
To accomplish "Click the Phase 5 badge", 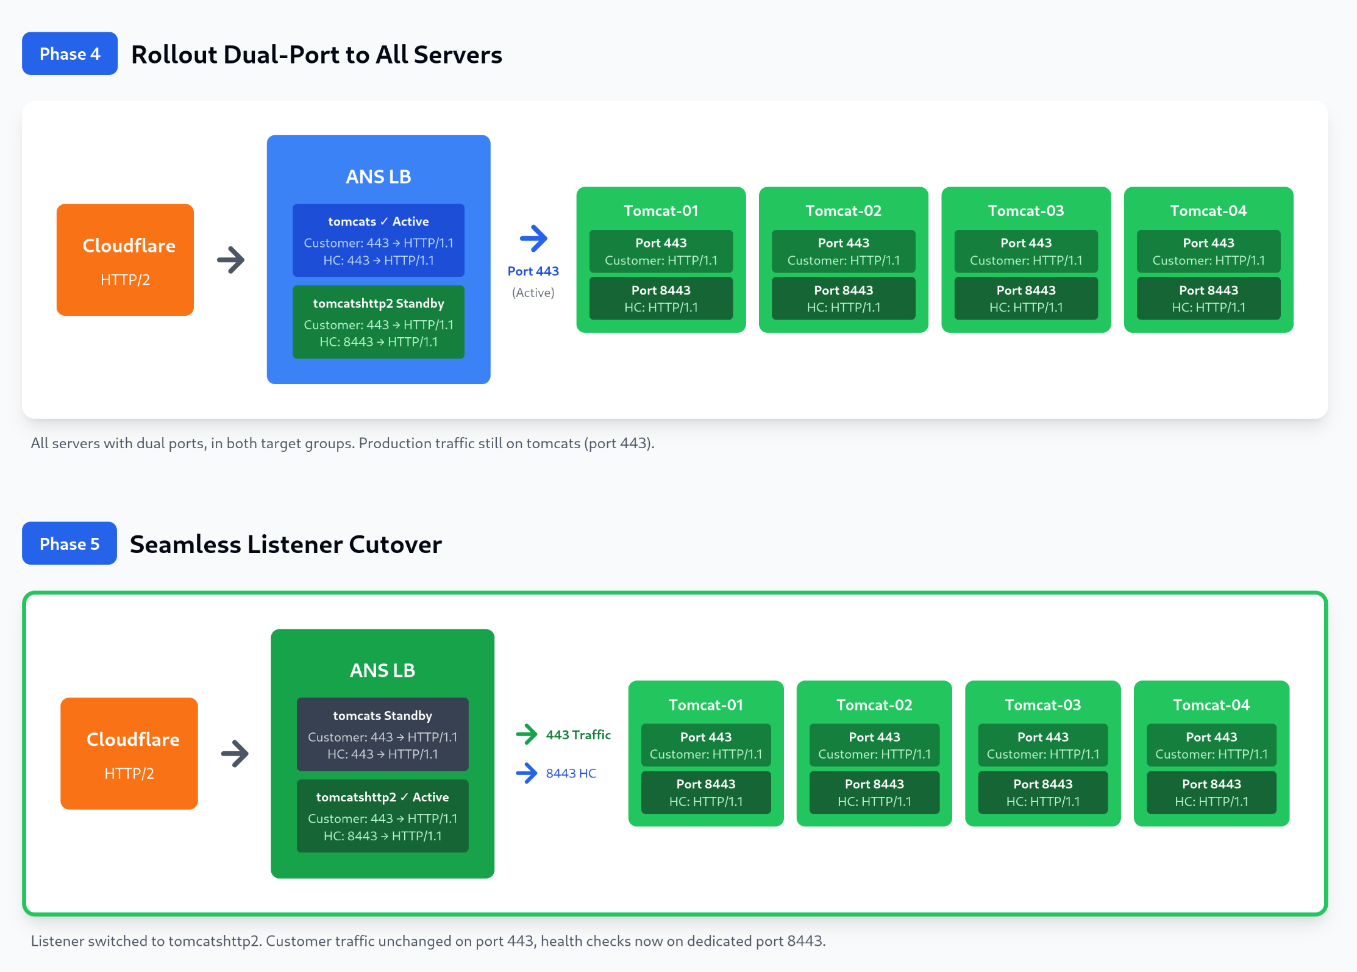I will coord(69,543).
